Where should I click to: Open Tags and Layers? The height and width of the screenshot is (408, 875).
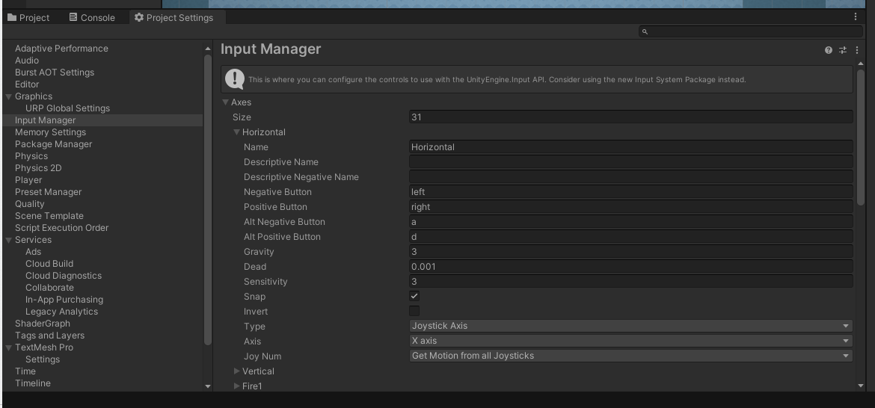pyautogui.click(x=49, y=336)
